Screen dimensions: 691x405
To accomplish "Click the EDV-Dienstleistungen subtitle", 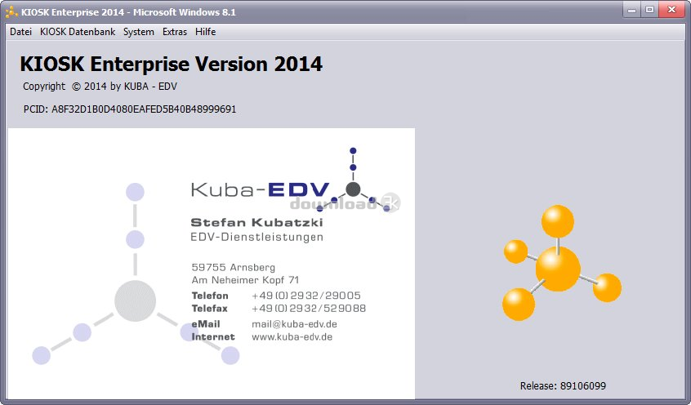I will [257, 237].
